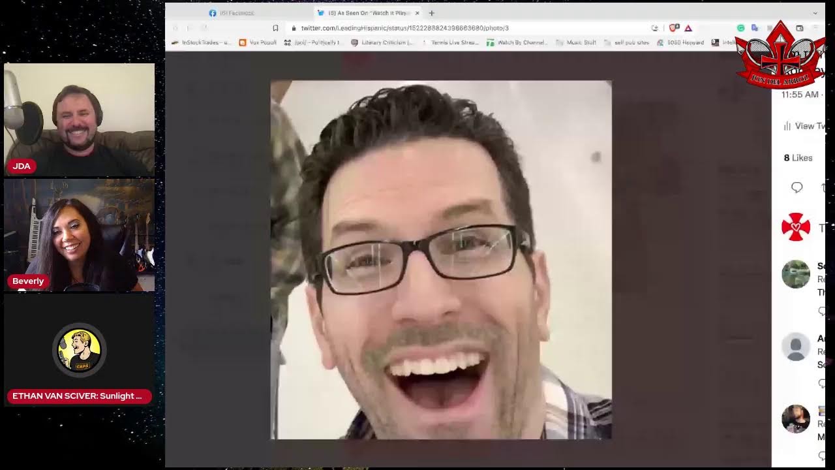The width and height of the screenshot is (835, 470).
Task: Open the Watch By Channel bookmark
Action: (516, 42)
